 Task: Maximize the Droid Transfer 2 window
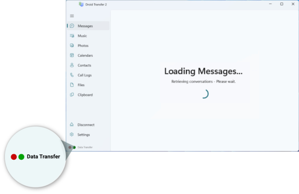[x=281, y=4]
